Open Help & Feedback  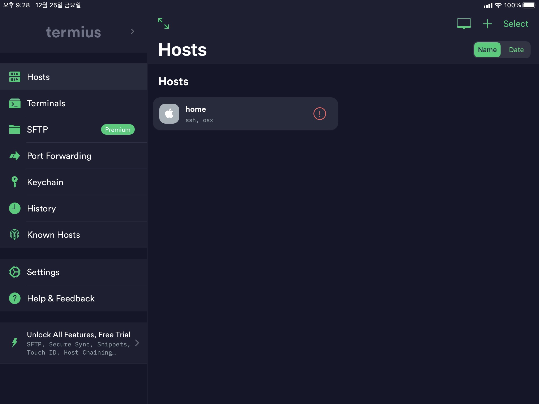point(61,298)
